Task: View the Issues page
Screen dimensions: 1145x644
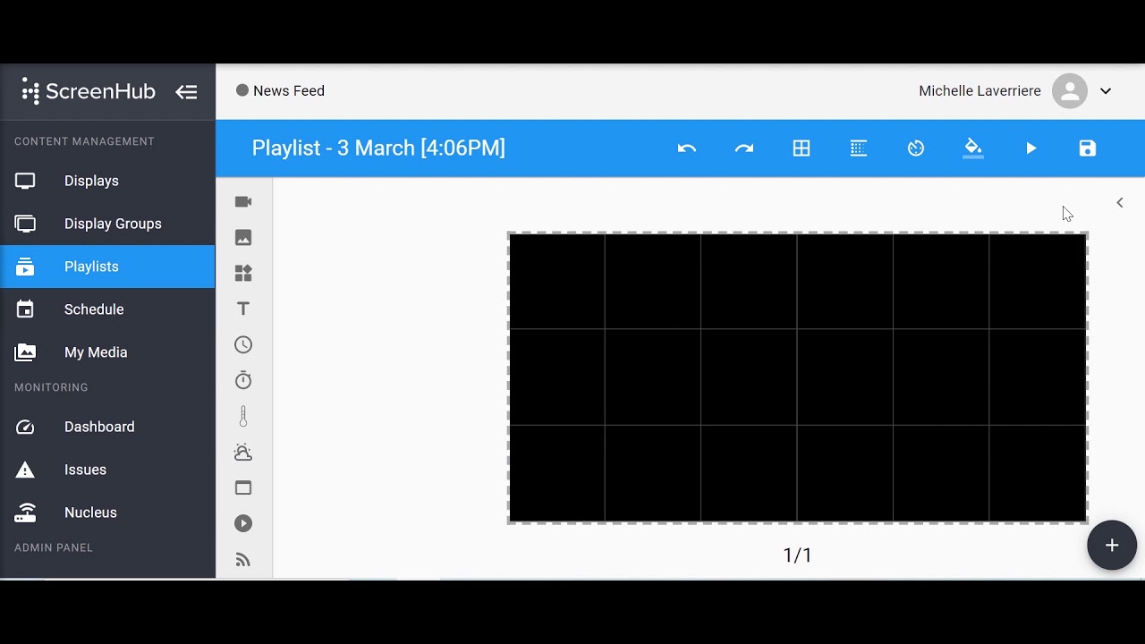Action: click(x=107, y=470)
